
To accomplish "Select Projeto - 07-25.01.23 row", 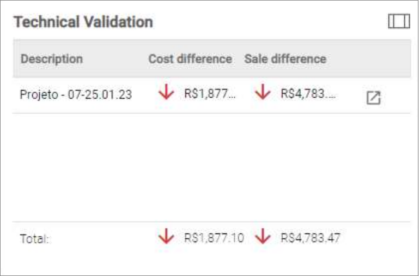I will (x=211, y=95).
